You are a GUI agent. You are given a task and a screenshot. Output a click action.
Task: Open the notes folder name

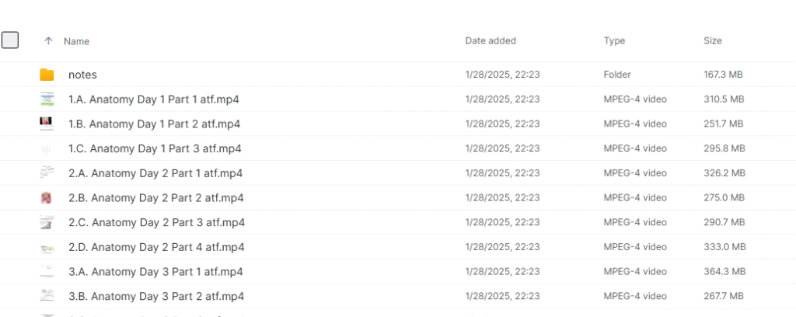(x=82, y=75)
